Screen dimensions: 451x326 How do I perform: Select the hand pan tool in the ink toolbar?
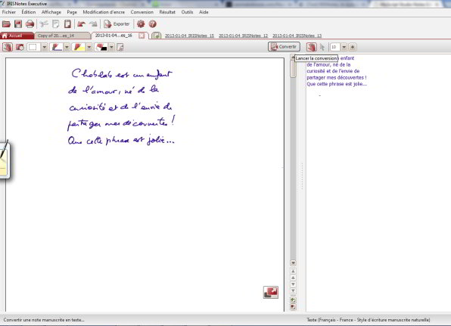click(8, 47)
